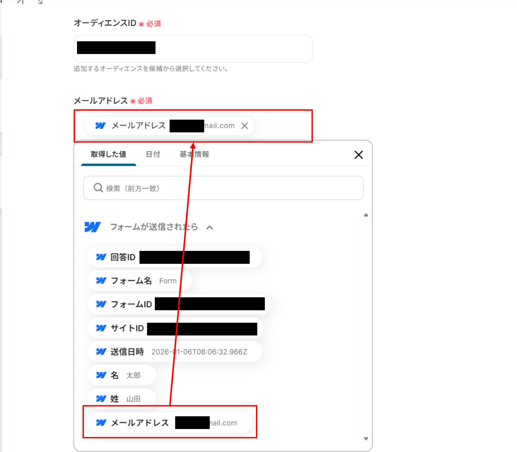Switch to the 日付 tab

pos(153,154)
